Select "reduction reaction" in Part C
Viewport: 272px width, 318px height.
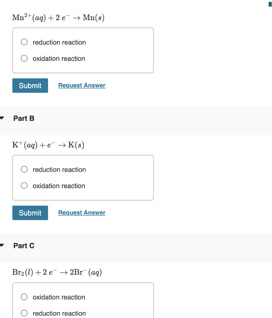[24, 313]
